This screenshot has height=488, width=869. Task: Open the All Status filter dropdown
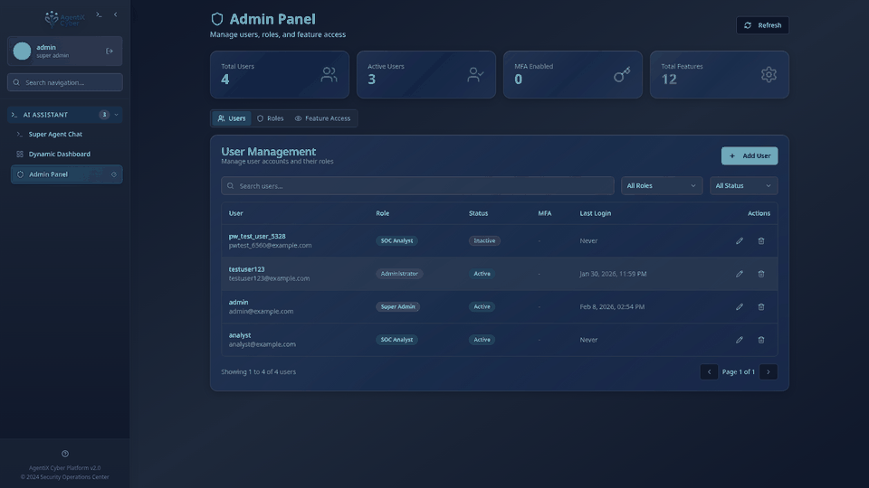pyautogui.click(x=743, y=186)
